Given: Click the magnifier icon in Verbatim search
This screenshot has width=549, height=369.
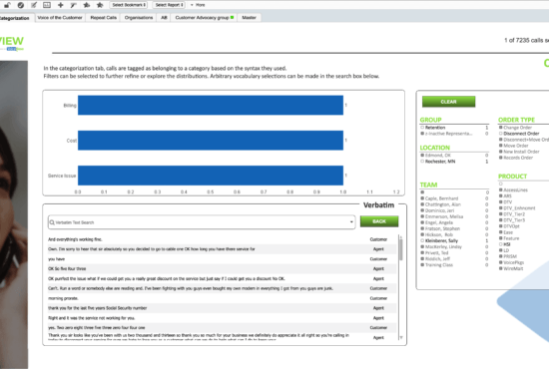Looking at the screenshot, I should (x=52, y=222).
